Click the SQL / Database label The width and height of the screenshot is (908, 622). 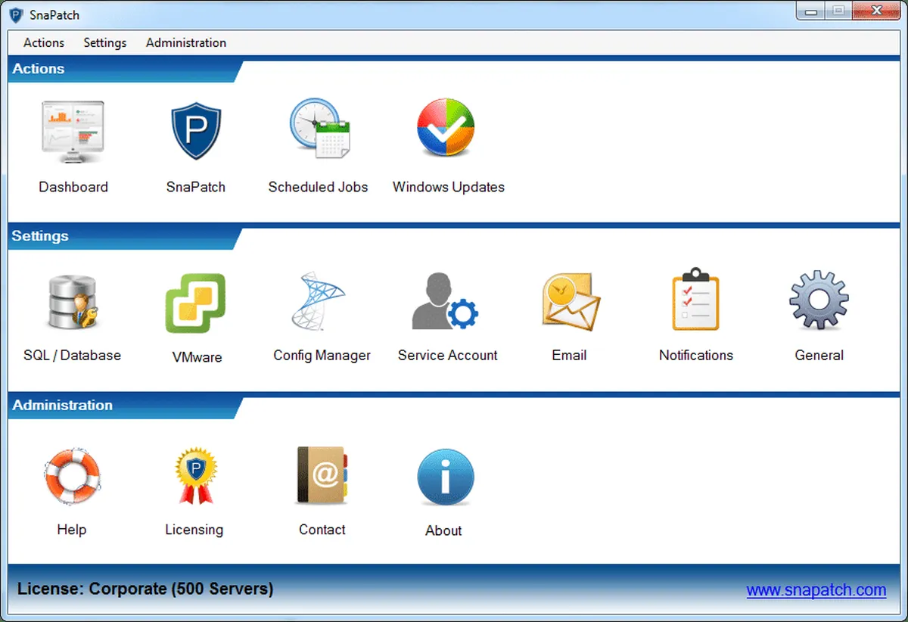72,355
